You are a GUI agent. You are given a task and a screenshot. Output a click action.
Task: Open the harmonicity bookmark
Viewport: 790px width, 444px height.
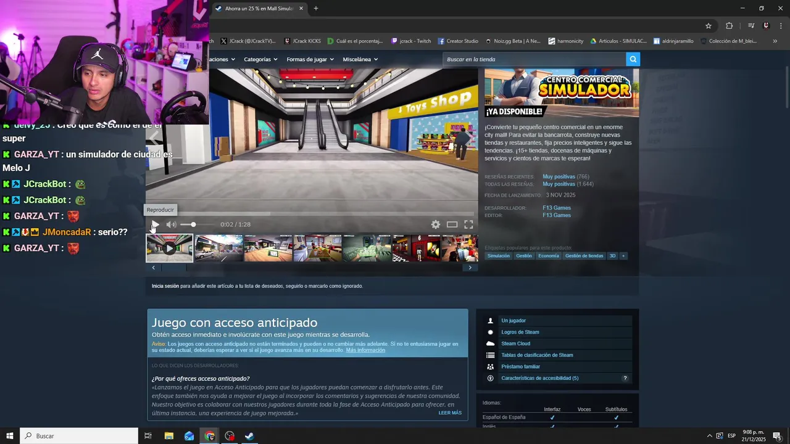tap(566, 41)
